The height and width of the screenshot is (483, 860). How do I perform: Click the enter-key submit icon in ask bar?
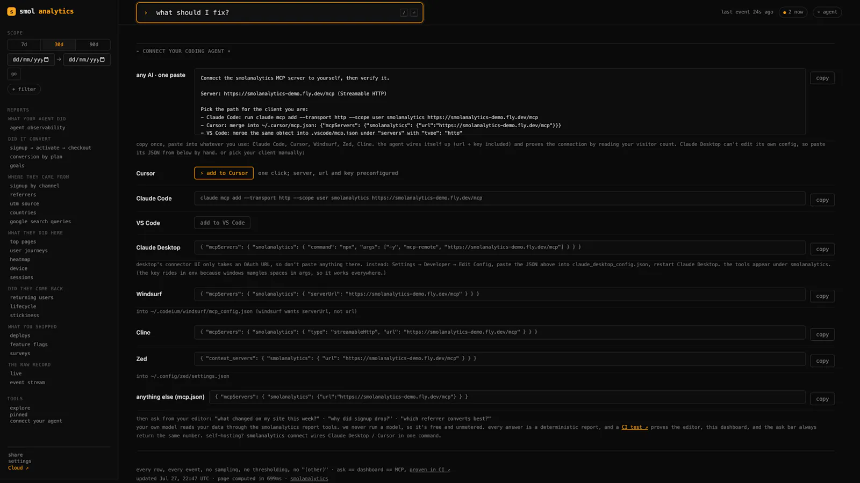pos(414,12)
